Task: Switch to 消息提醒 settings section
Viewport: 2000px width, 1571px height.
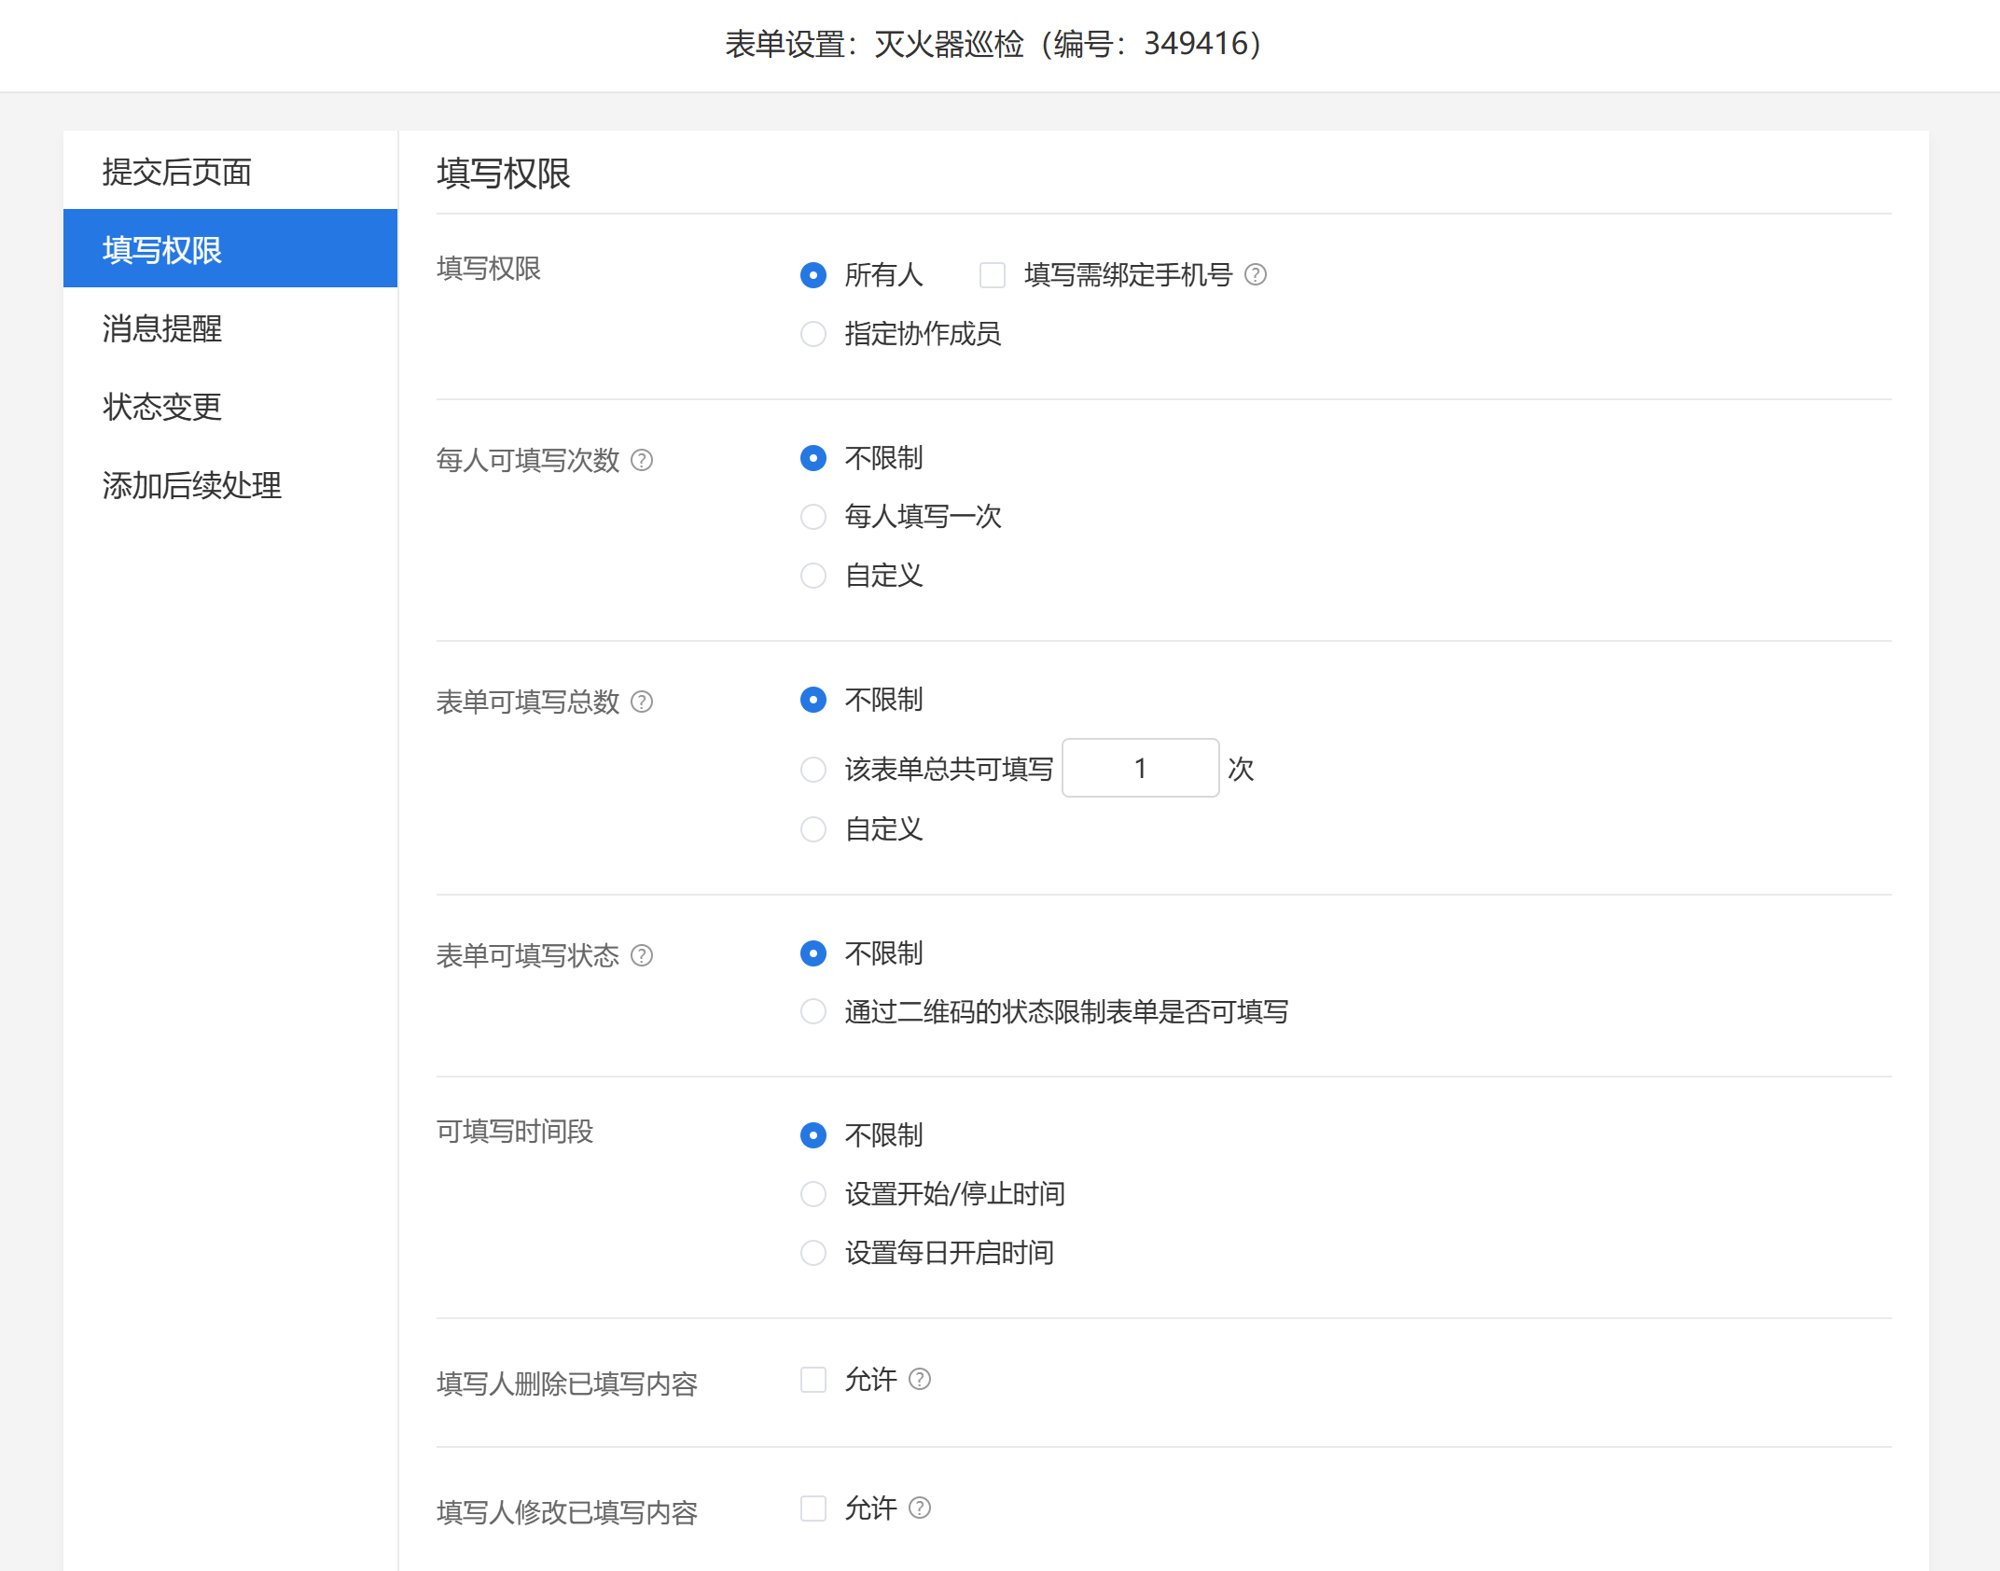Action: tap(162, 328)
